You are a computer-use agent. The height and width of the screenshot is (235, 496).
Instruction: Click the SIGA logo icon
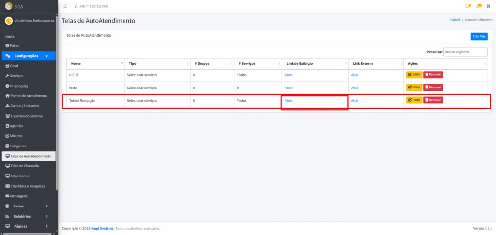click(8, 6)
